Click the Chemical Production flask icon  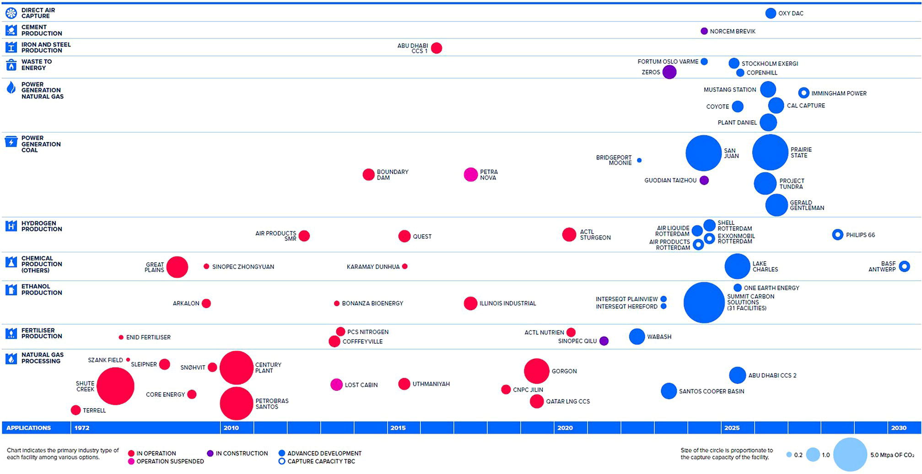[11, 262]
